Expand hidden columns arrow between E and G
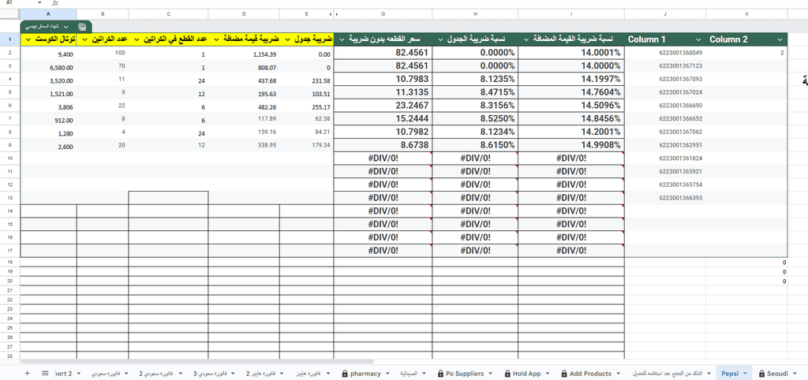 (336, 14)
